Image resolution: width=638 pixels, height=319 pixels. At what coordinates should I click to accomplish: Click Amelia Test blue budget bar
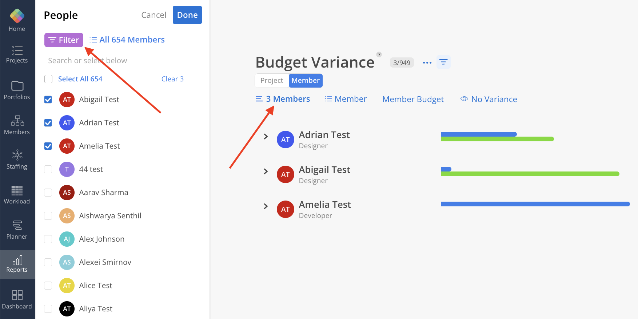coord(535,204)
